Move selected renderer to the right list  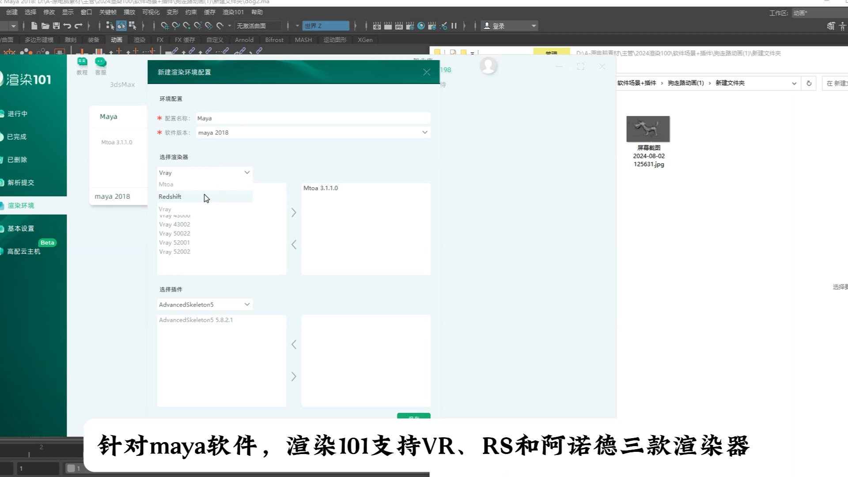(x=294, y=213)
